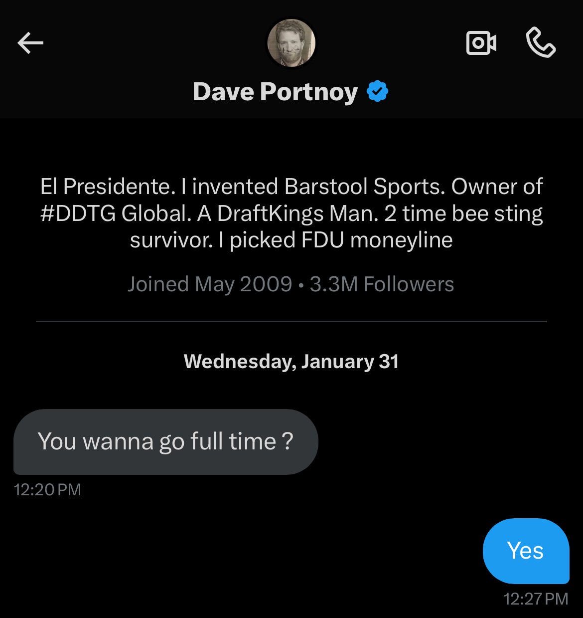Viewport: 583px width, 618px height.
Task: Open profile via Dave Portnoy name
Action: [275, 92]
